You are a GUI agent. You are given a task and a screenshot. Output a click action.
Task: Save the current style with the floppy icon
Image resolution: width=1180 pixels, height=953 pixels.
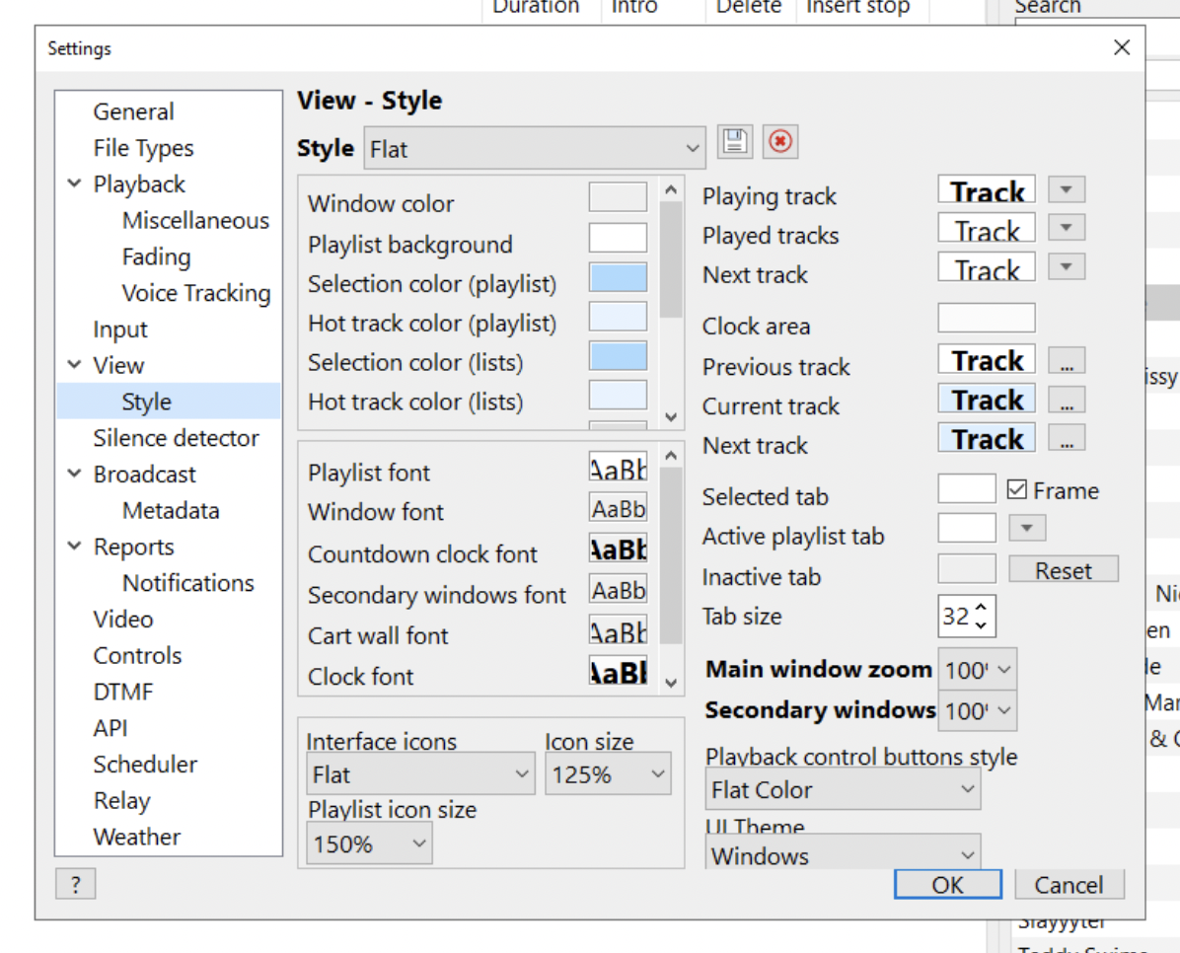click(734, 141)
